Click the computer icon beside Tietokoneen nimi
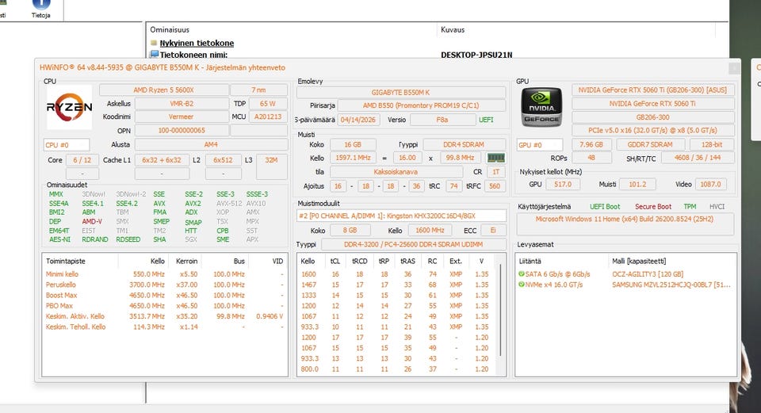The image size is (761, 413). point(155,55)
